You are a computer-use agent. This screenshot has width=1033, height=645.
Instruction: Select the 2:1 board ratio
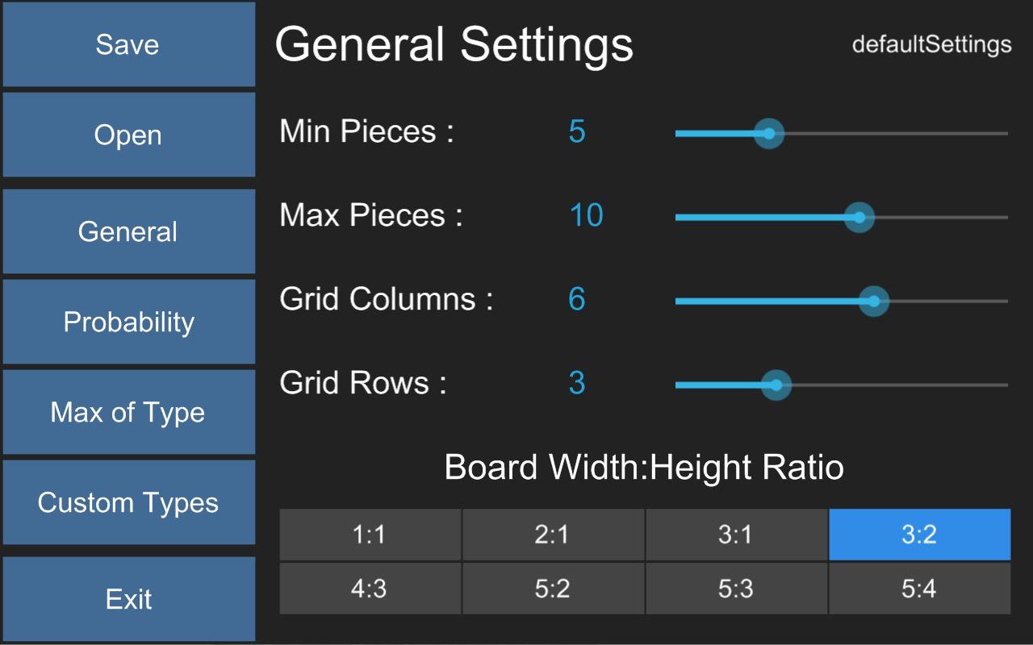pyautogui.click(x=553, y=535)
